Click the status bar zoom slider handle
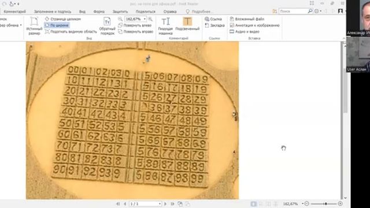This screenshot has width=370, height=208. pos(325,204)
